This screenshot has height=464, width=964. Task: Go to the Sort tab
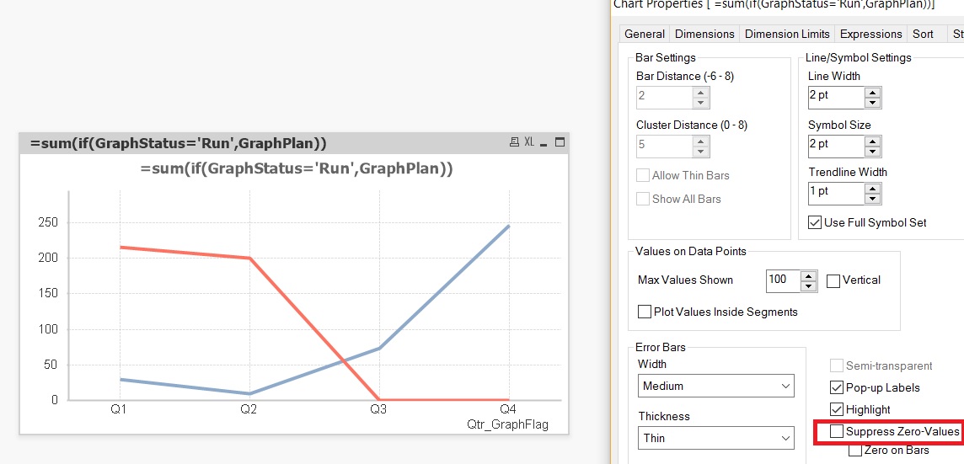click(923, 34)
